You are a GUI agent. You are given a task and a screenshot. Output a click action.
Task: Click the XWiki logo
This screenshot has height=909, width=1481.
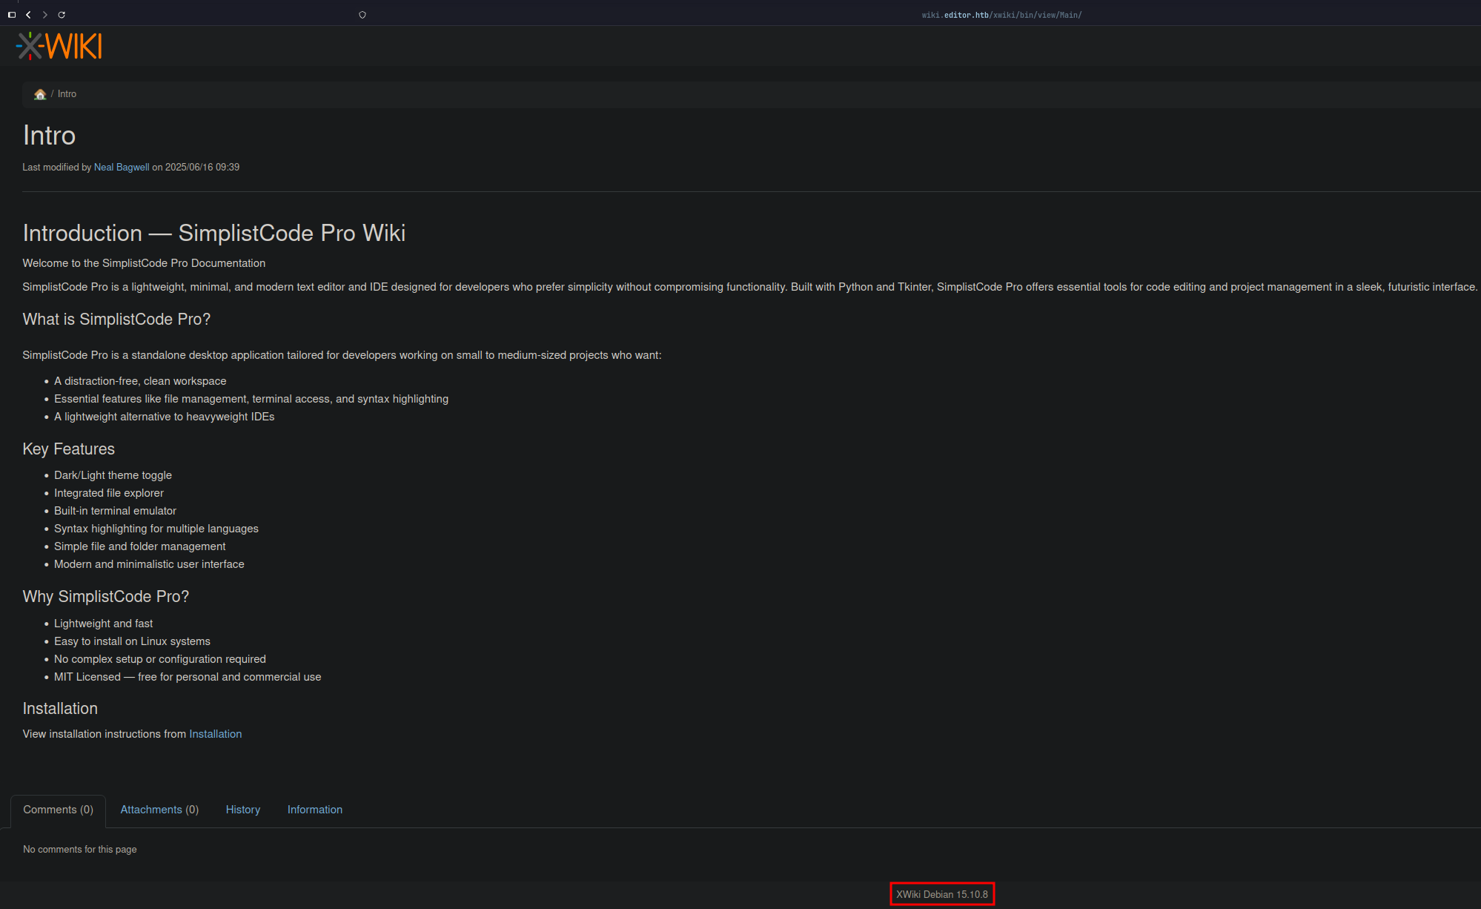coord(59,46)
